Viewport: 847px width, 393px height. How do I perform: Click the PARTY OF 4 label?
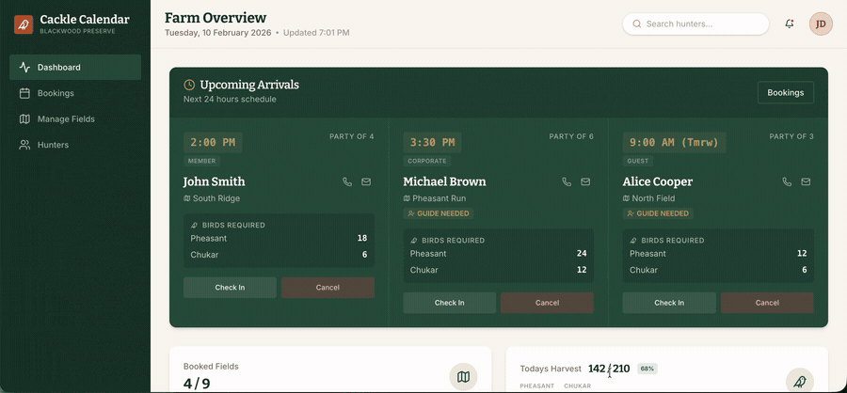[352, 136]
